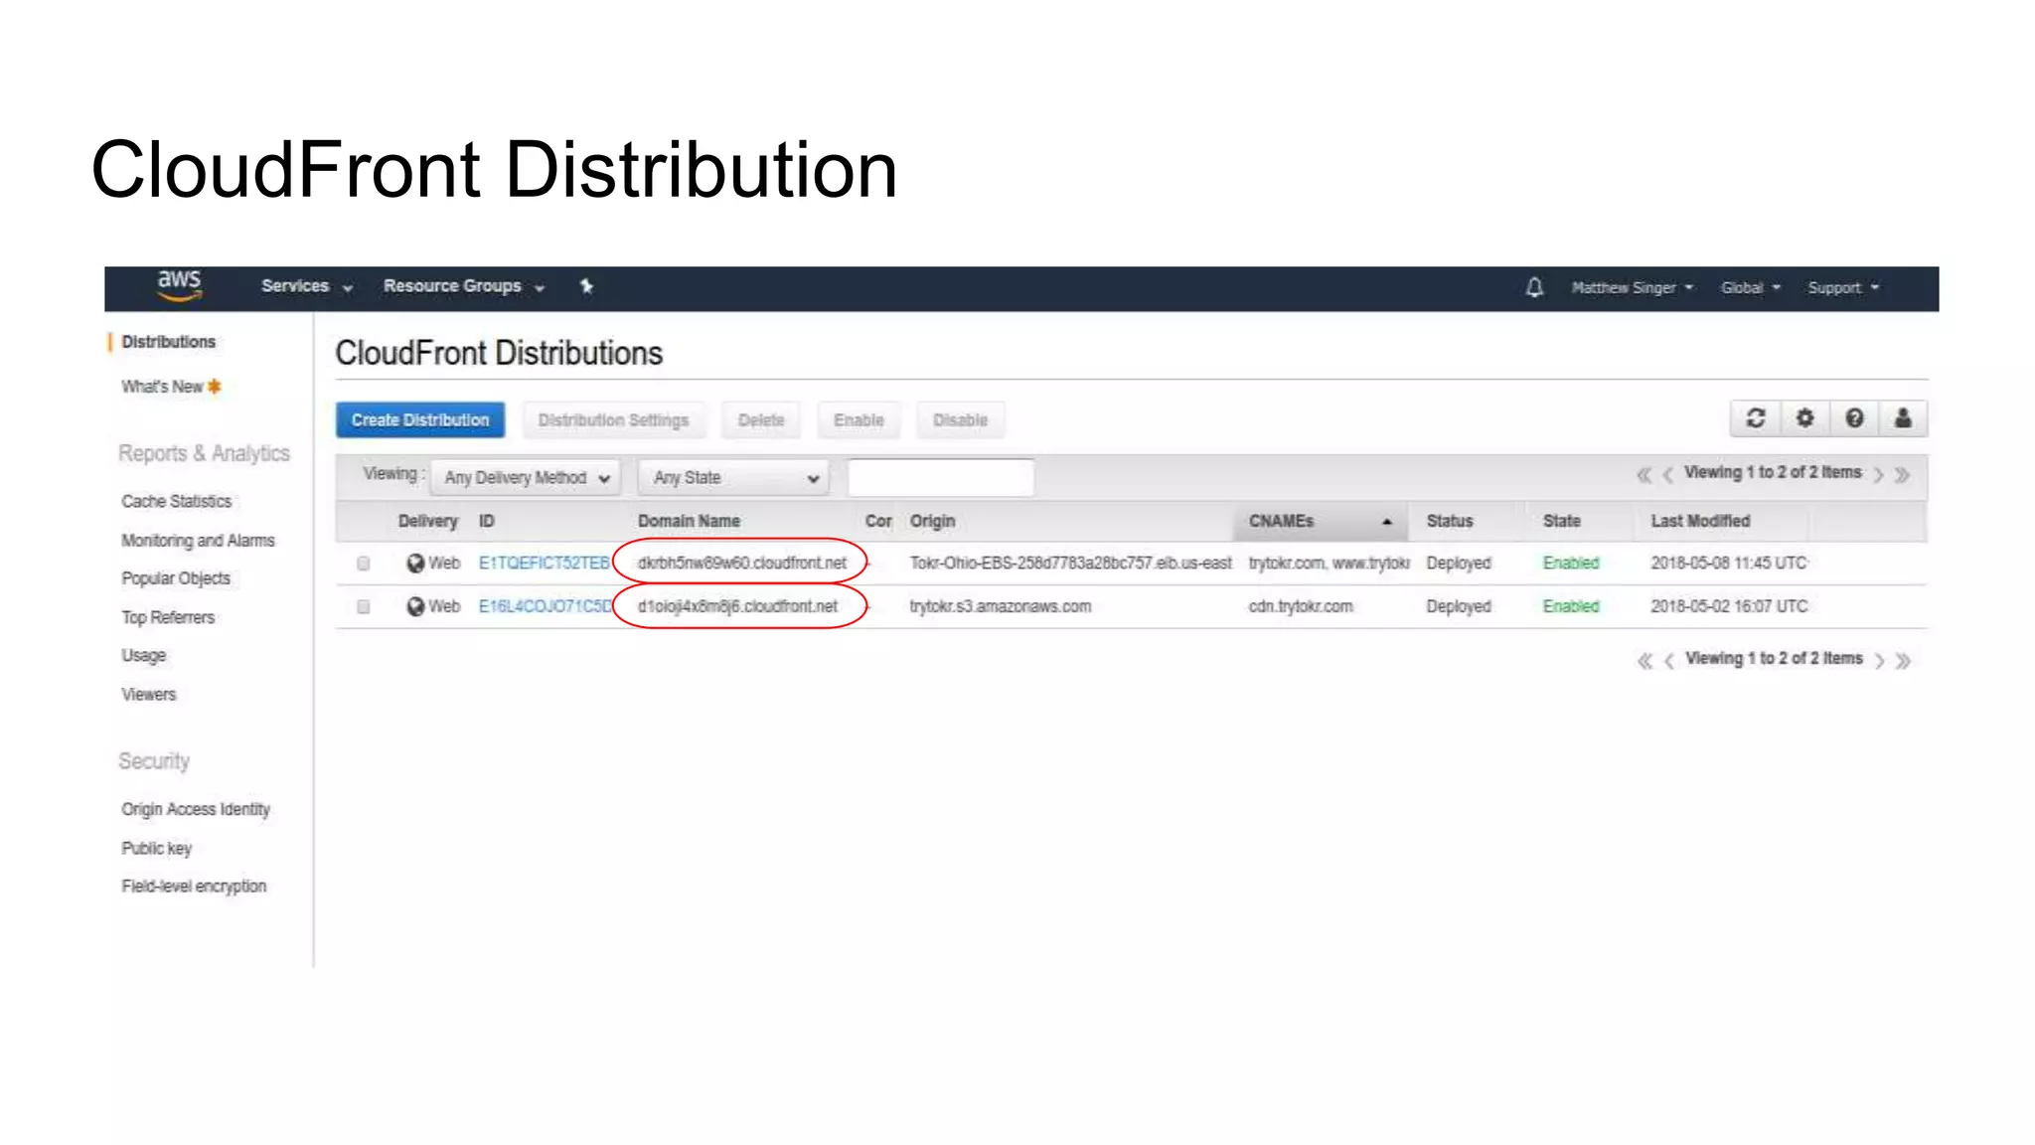Viewport: 2035px width, 1145px height.
Task: Open the Any Delivery Method dropdown
Action: [527, 478]
